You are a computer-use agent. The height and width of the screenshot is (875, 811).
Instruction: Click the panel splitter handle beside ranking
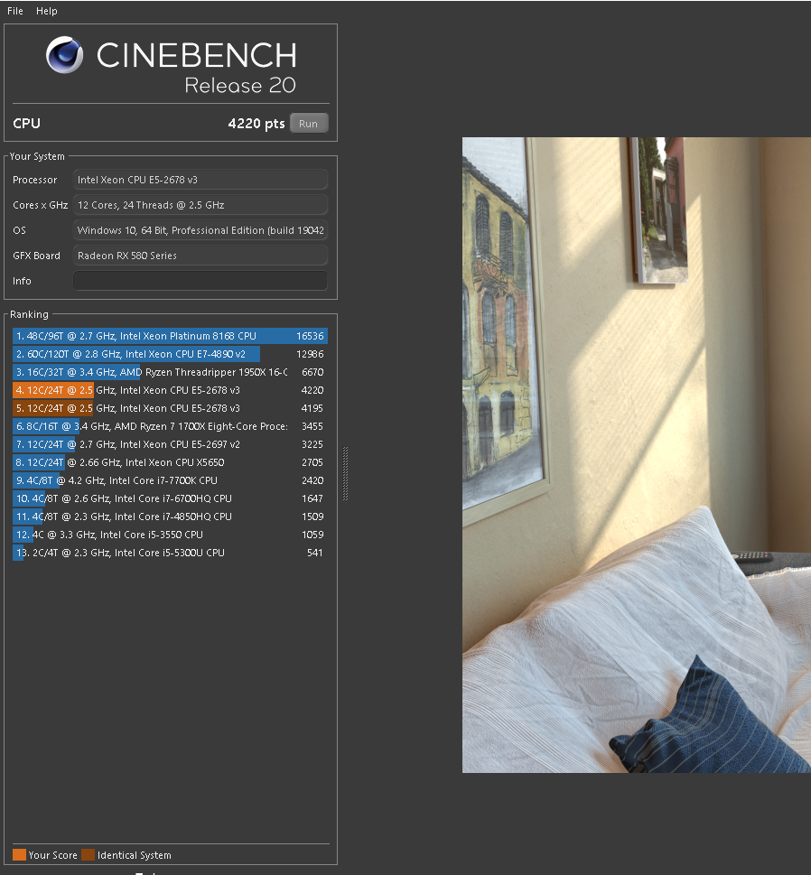pyautogui.click(x=346, y=473)
